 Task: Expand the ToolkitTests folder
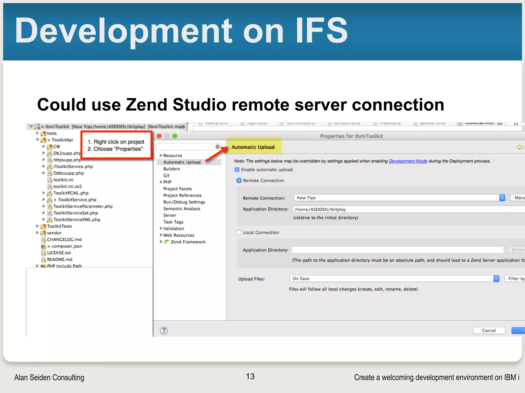pos(37,226)
